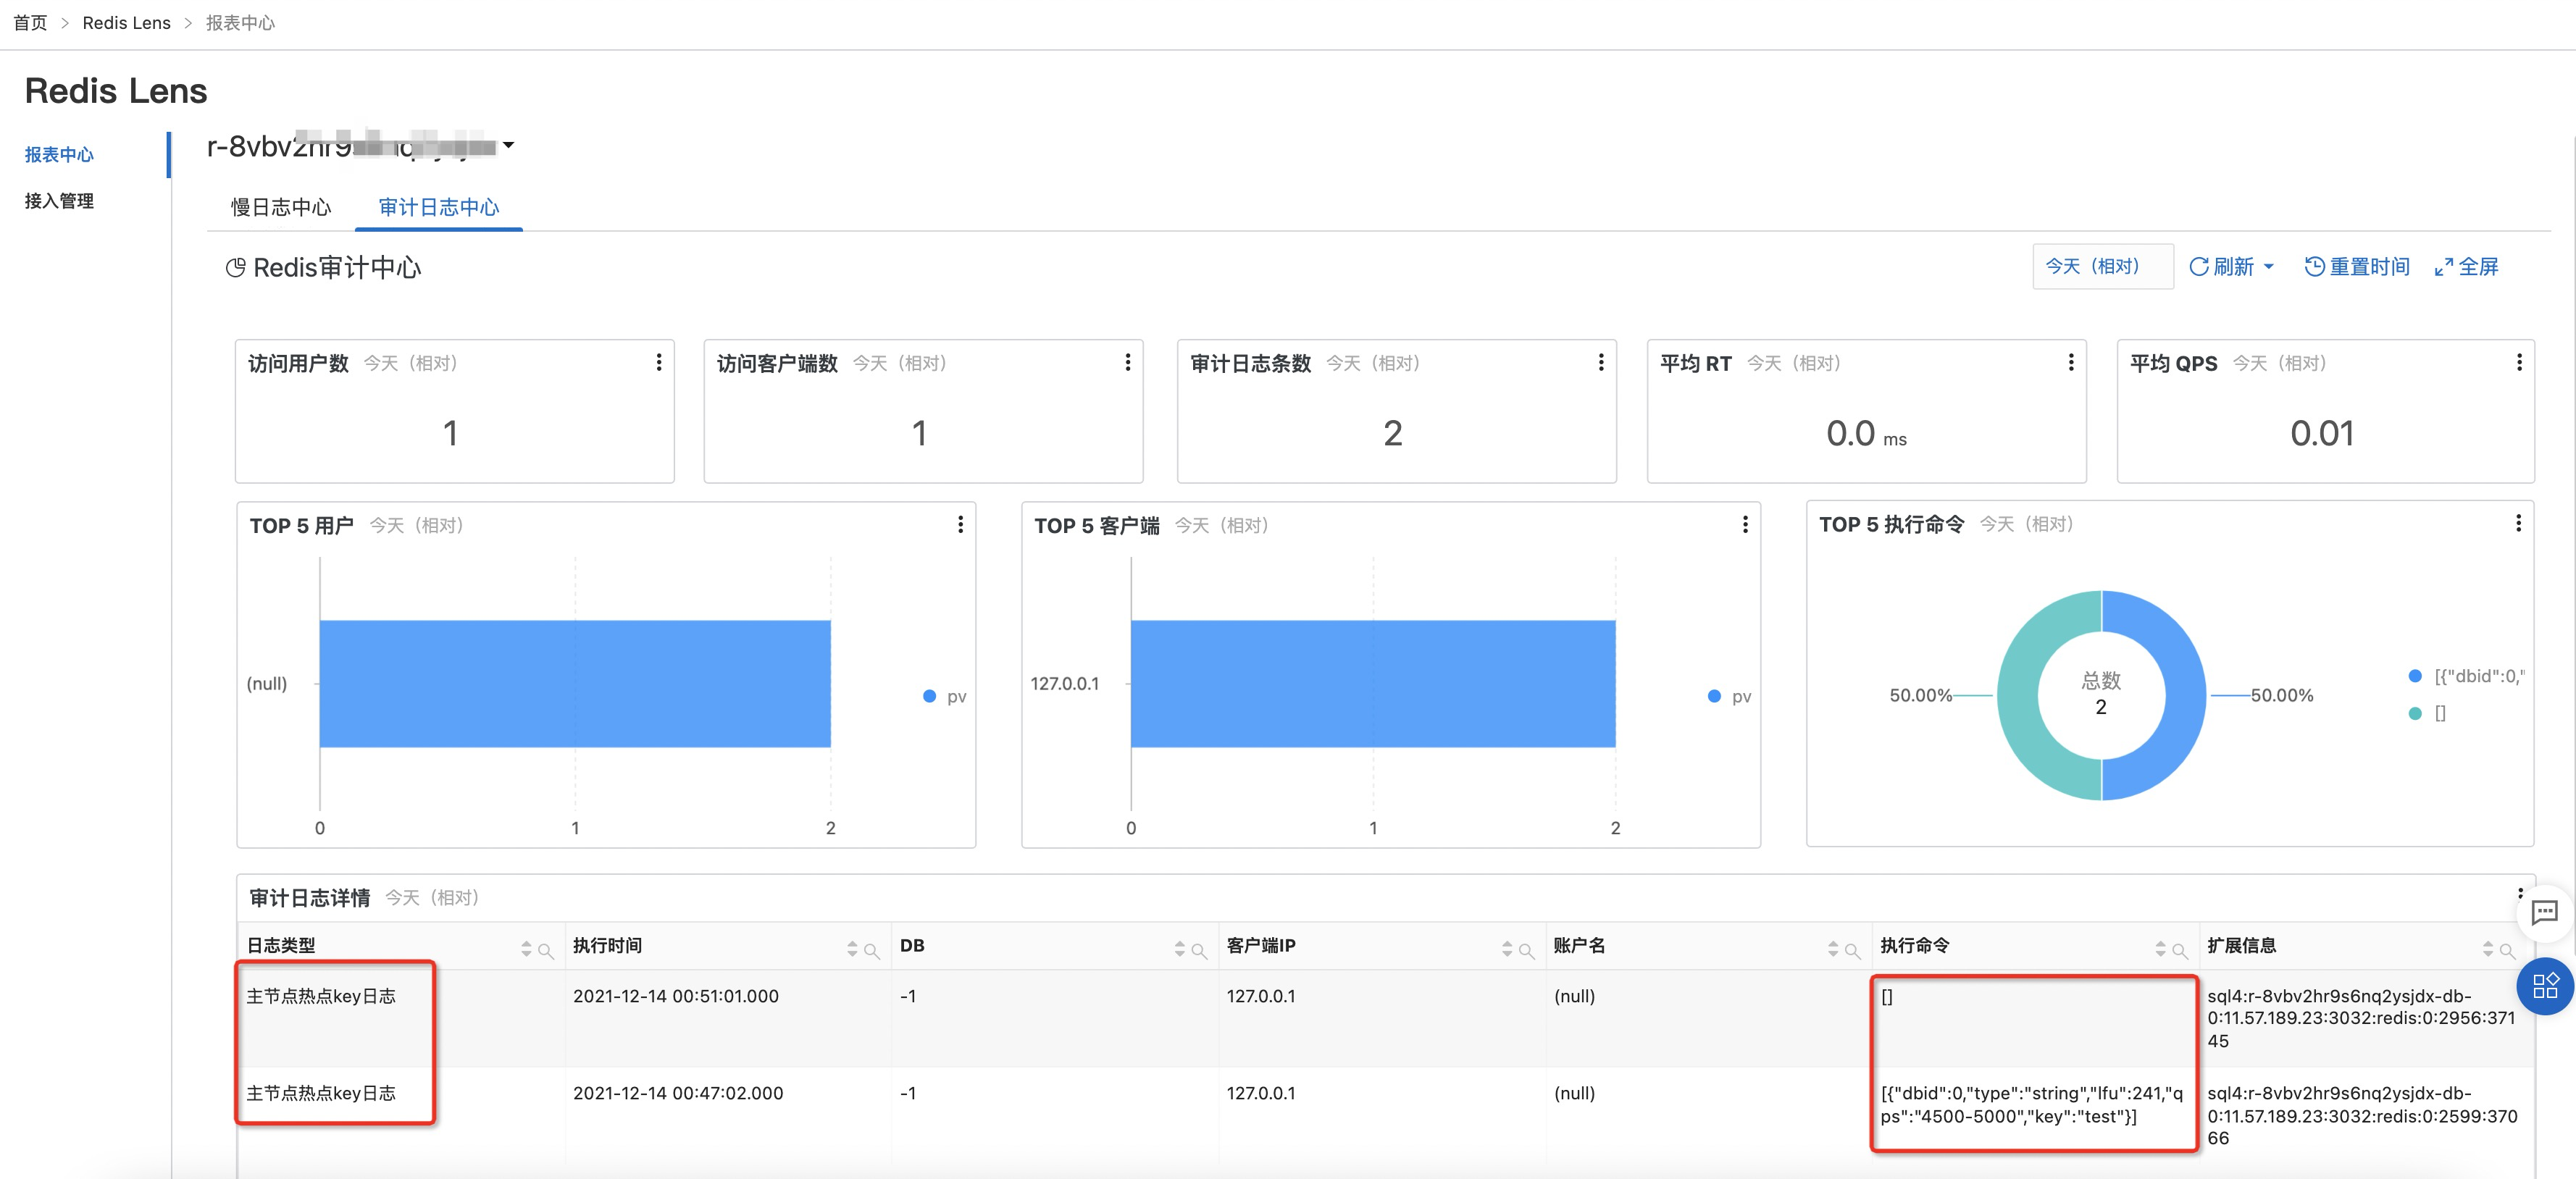Viewport: 2576px width, 1179px height.
Task: Click the search icon in DB column
Action: 1198,950
